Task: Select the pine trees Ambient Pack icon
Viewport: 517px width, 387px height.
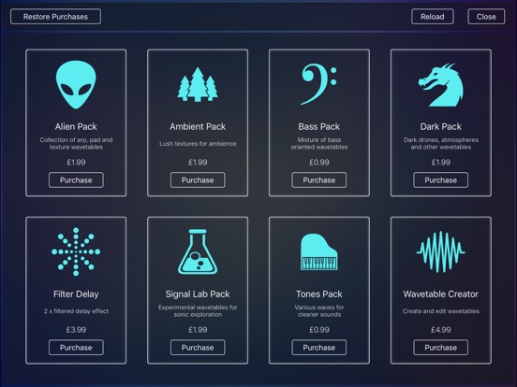Action: tap(198, 84)
